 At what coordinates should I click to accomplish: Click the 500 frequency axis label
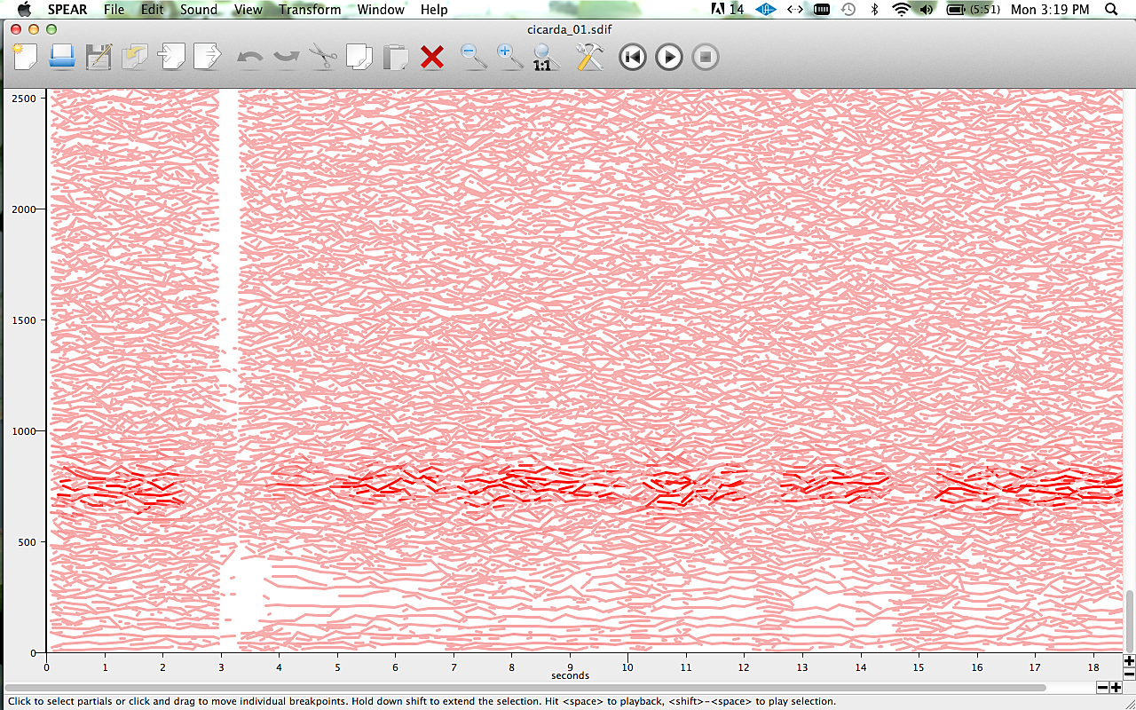[x=27, y=542]
